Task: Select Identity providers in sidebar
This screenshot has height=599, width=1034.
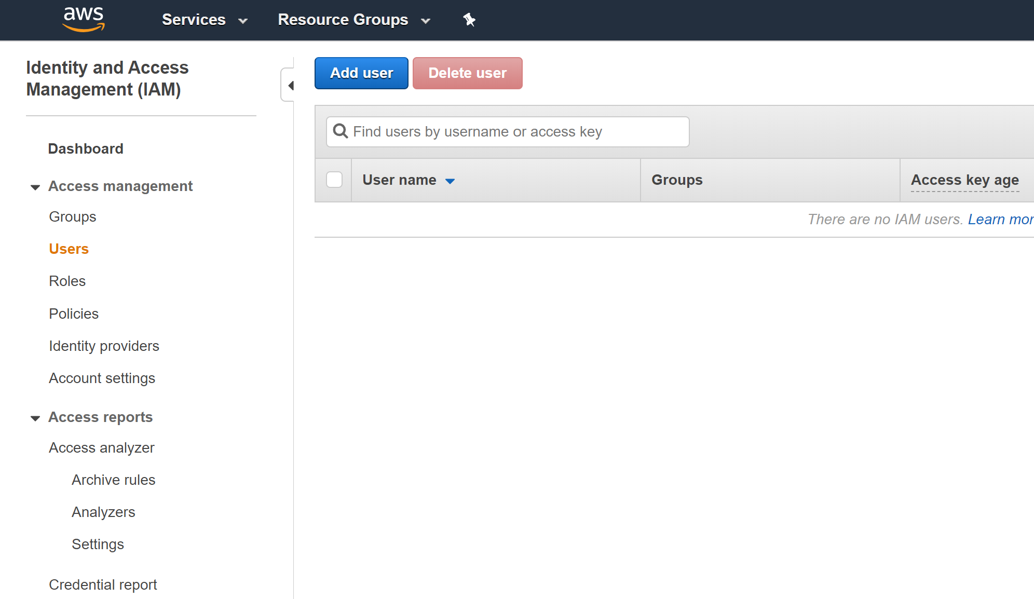Action: [x=104, y=346]
